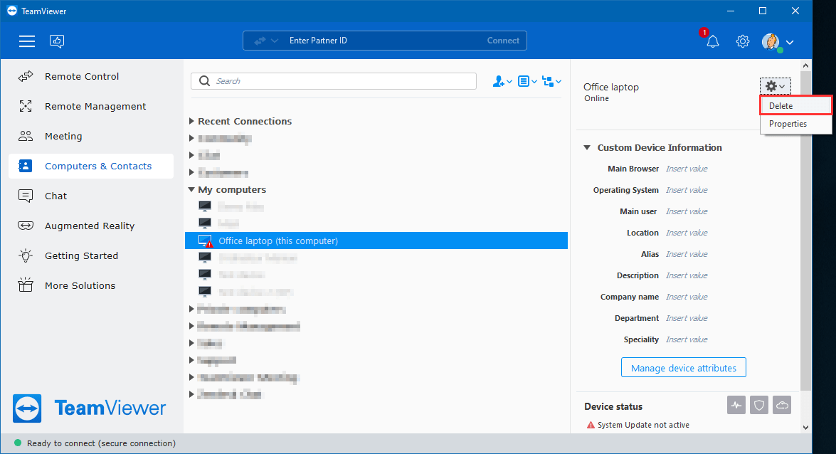Open the device health monitoring icon
836x454 pixels.
(736, 406)
